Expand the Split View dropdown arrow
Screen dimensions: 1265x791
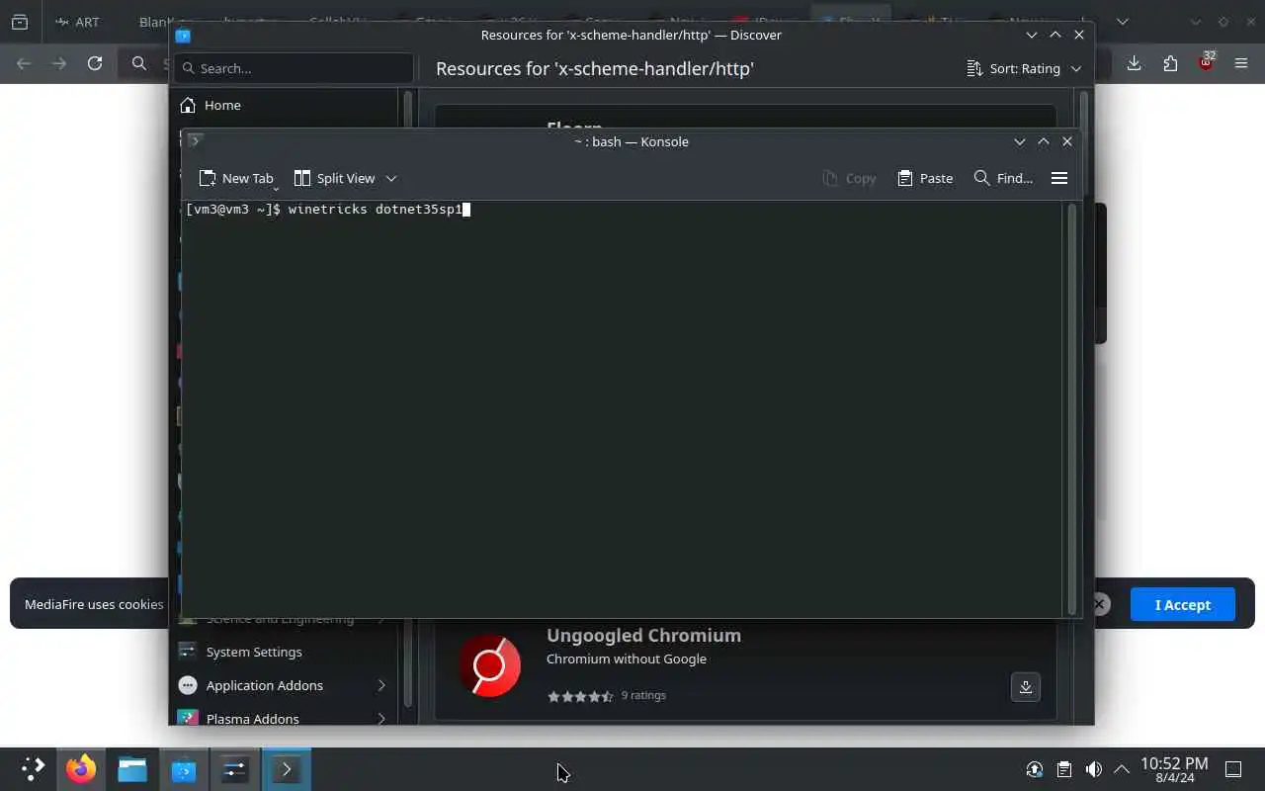[391, 178]
